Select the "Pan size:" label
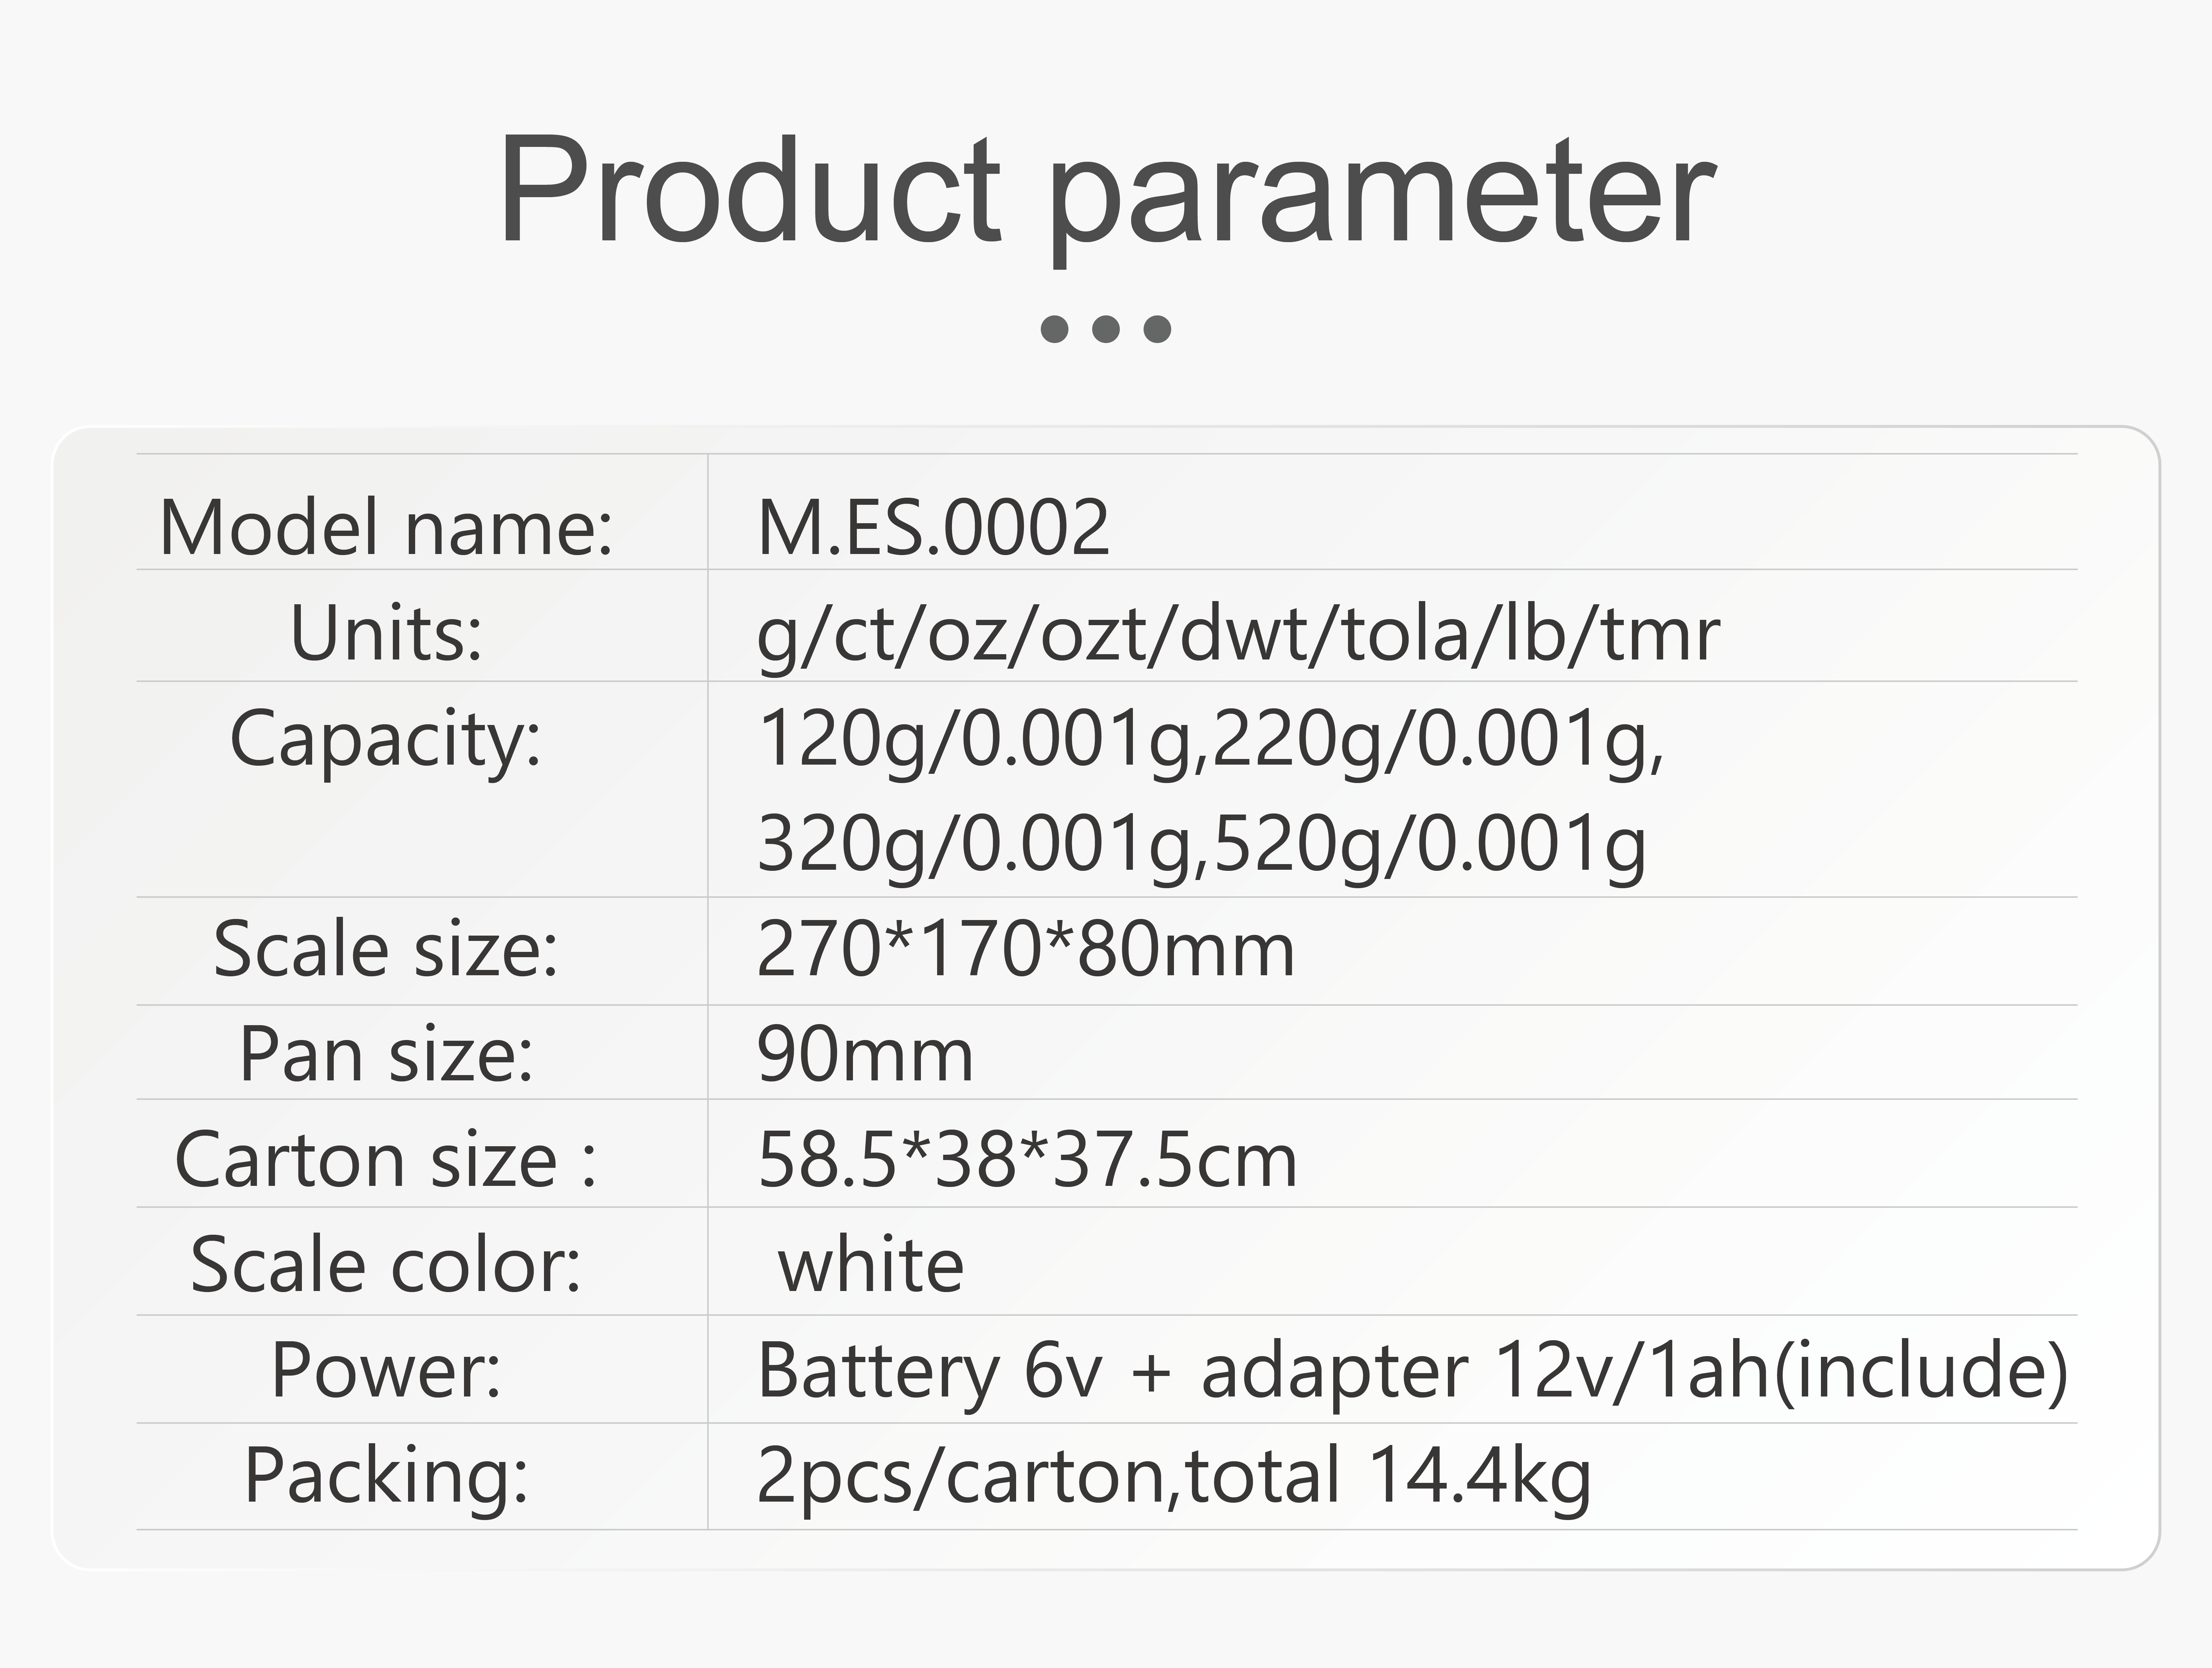This screenshot has height=1668, width=2212. click(x=386, y=1055)
